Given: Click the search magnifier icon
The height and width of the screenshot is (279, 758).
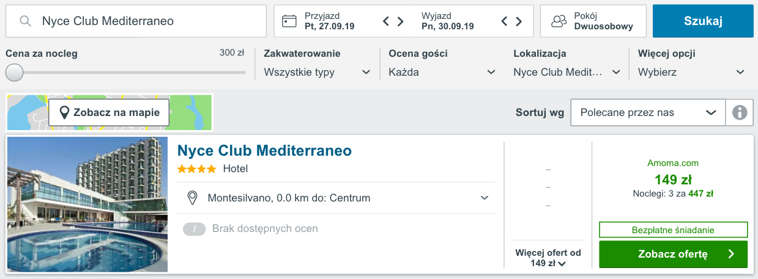Looking at the screenshot, I should [26, 21].
